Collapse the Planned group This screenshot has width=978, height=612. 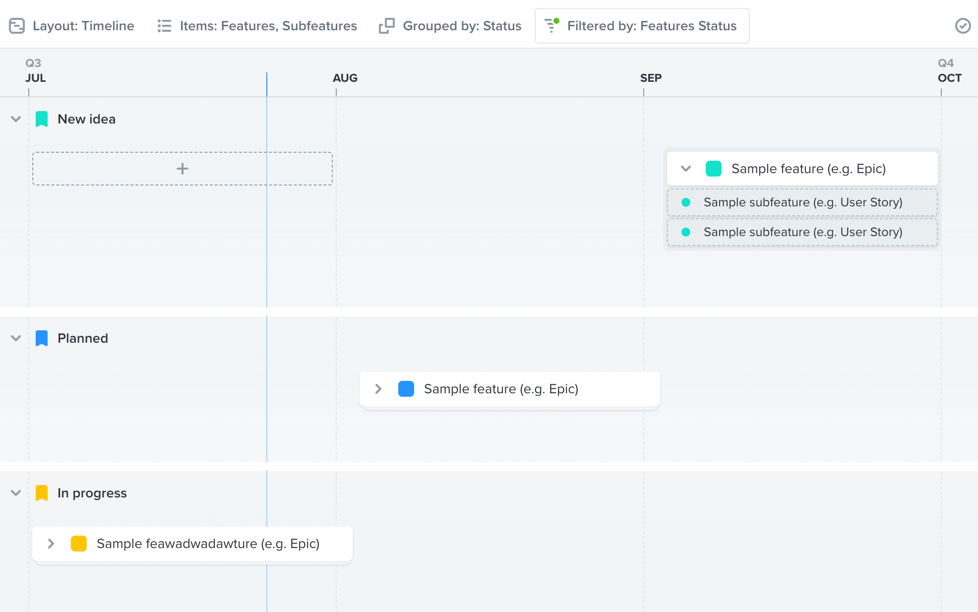(16, 338)
